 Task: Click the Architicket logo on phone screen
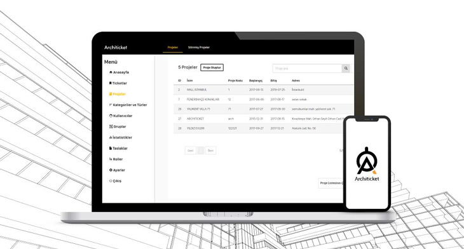[x=367, y=164]
